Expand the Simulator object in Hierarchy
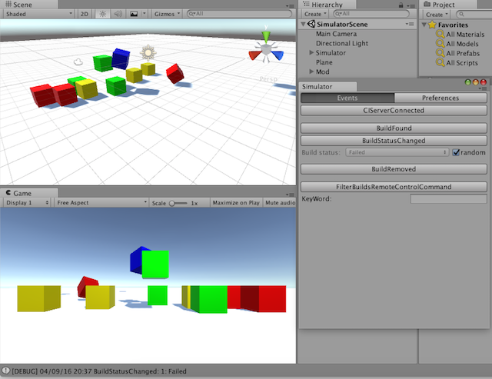492x379 pixels. pos(311,52)
